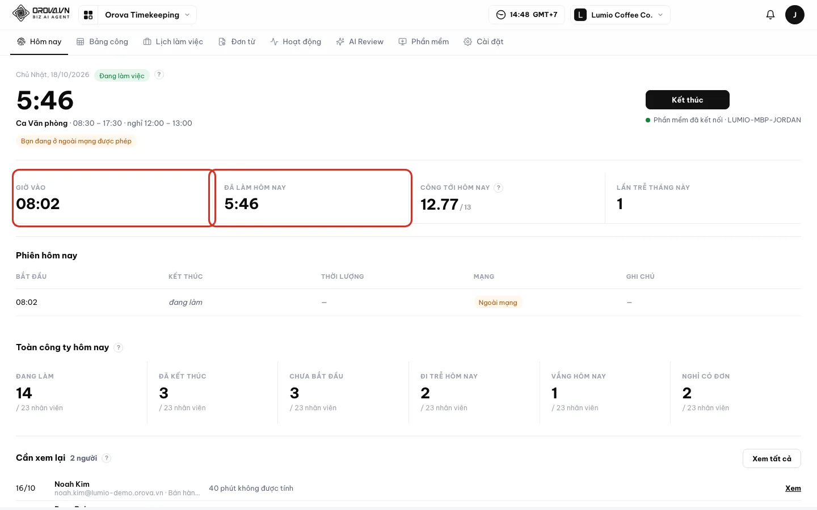Click help icon beside Cần xem lại
The image size is (817, 510).
[x=107, y=458]
